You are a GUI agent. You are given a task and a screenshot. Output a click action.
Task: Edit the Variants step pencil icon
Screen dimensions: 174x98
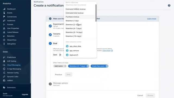(50, 35)
